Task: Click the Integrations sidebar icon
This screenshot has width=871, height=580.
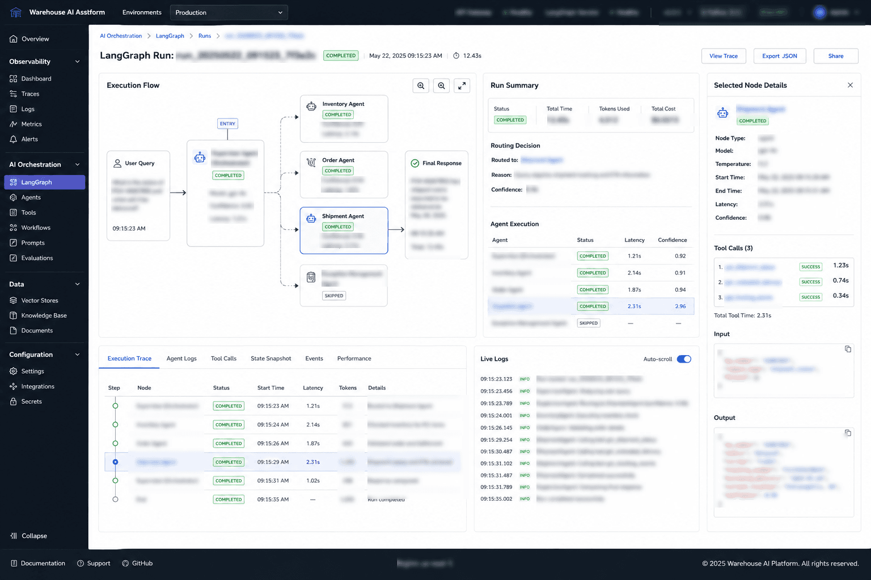Action: (x=14, y=387)
